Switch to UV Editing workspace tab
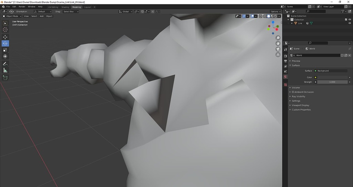The width and height of the screenshot is (353, 187). [53, 7]
